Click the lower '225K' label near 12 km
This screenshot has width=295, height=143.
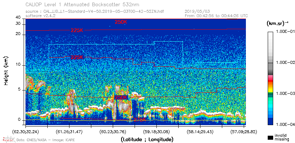coord(77,57)
